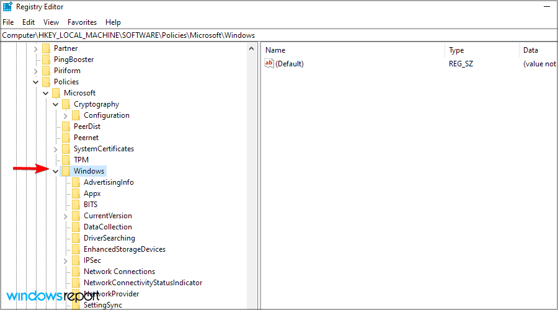Select the DataCollection key label

coord(107,227)
